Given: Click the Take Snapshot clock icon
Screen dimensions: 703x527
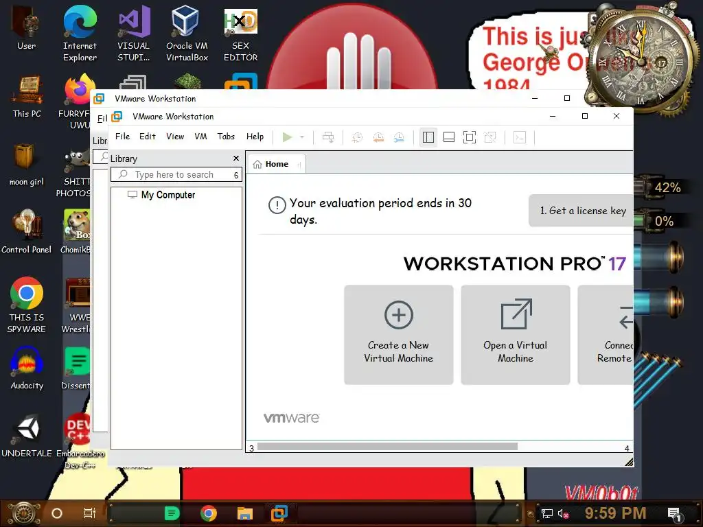Looking at the screenshot, I should point(357,137).
